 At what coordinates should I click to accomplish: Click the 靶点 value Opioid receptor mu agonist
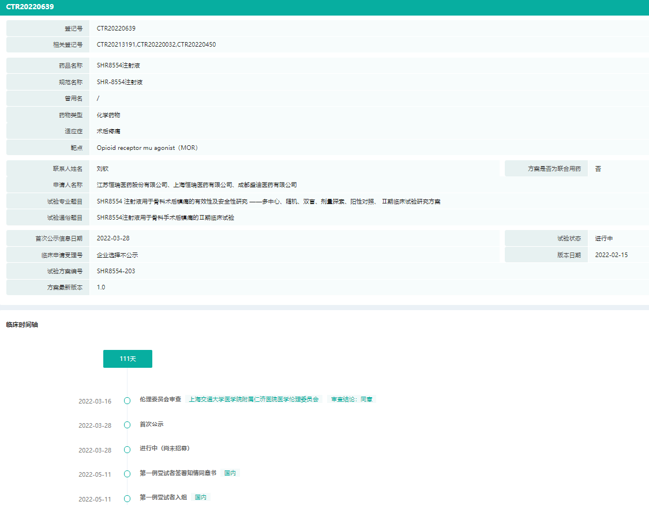coord(148,148)
